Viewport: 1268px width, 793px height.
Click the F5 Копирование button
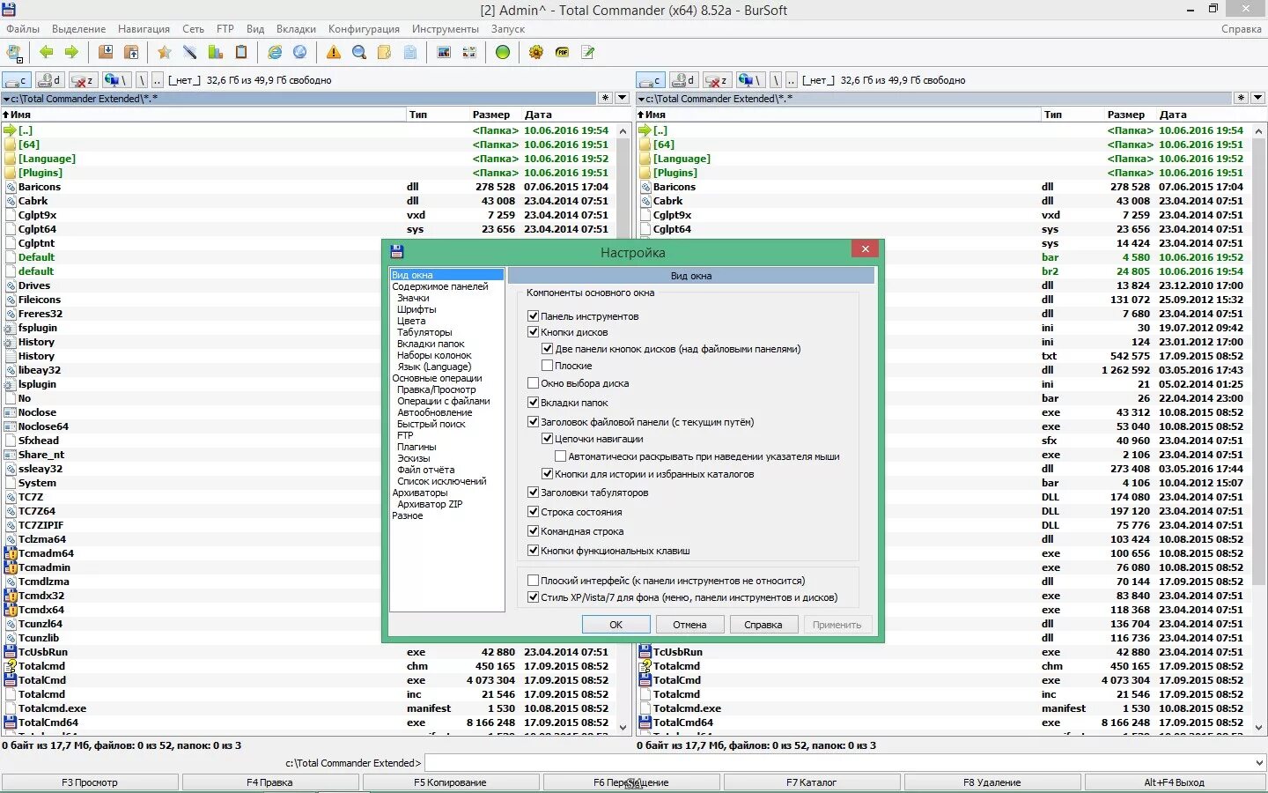tap(450, 782)
